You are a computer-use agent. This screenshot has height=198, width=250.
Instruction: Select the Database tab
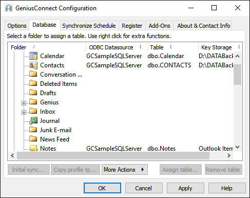click(44, 25)
